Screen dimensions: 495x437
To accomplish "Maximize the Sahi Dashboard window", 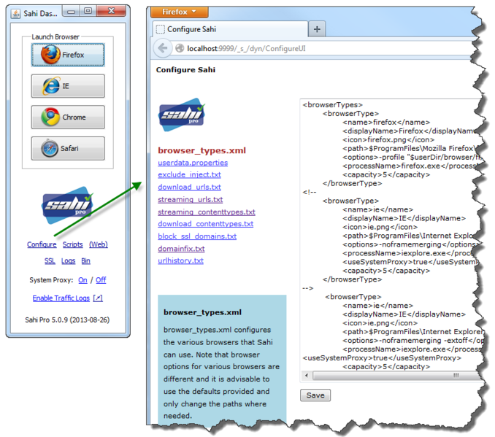I will (88, 12).
